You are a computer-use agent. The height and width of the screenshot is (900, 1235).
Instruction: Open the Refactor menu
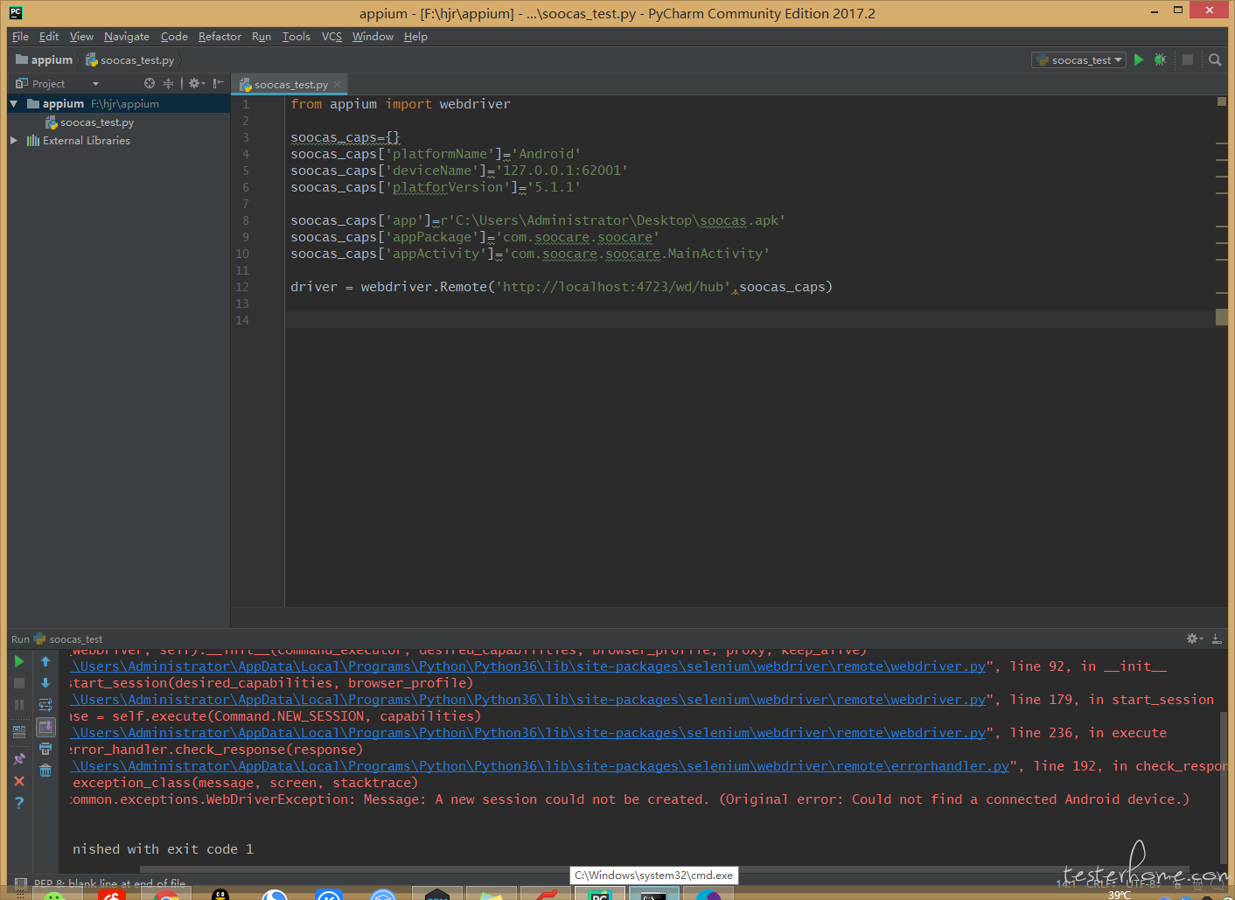(220, 36)
